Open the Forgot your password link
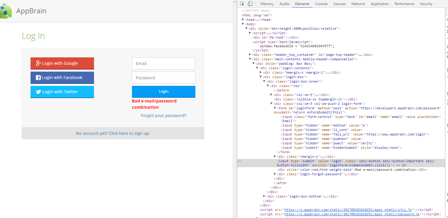 pos(164,116)
